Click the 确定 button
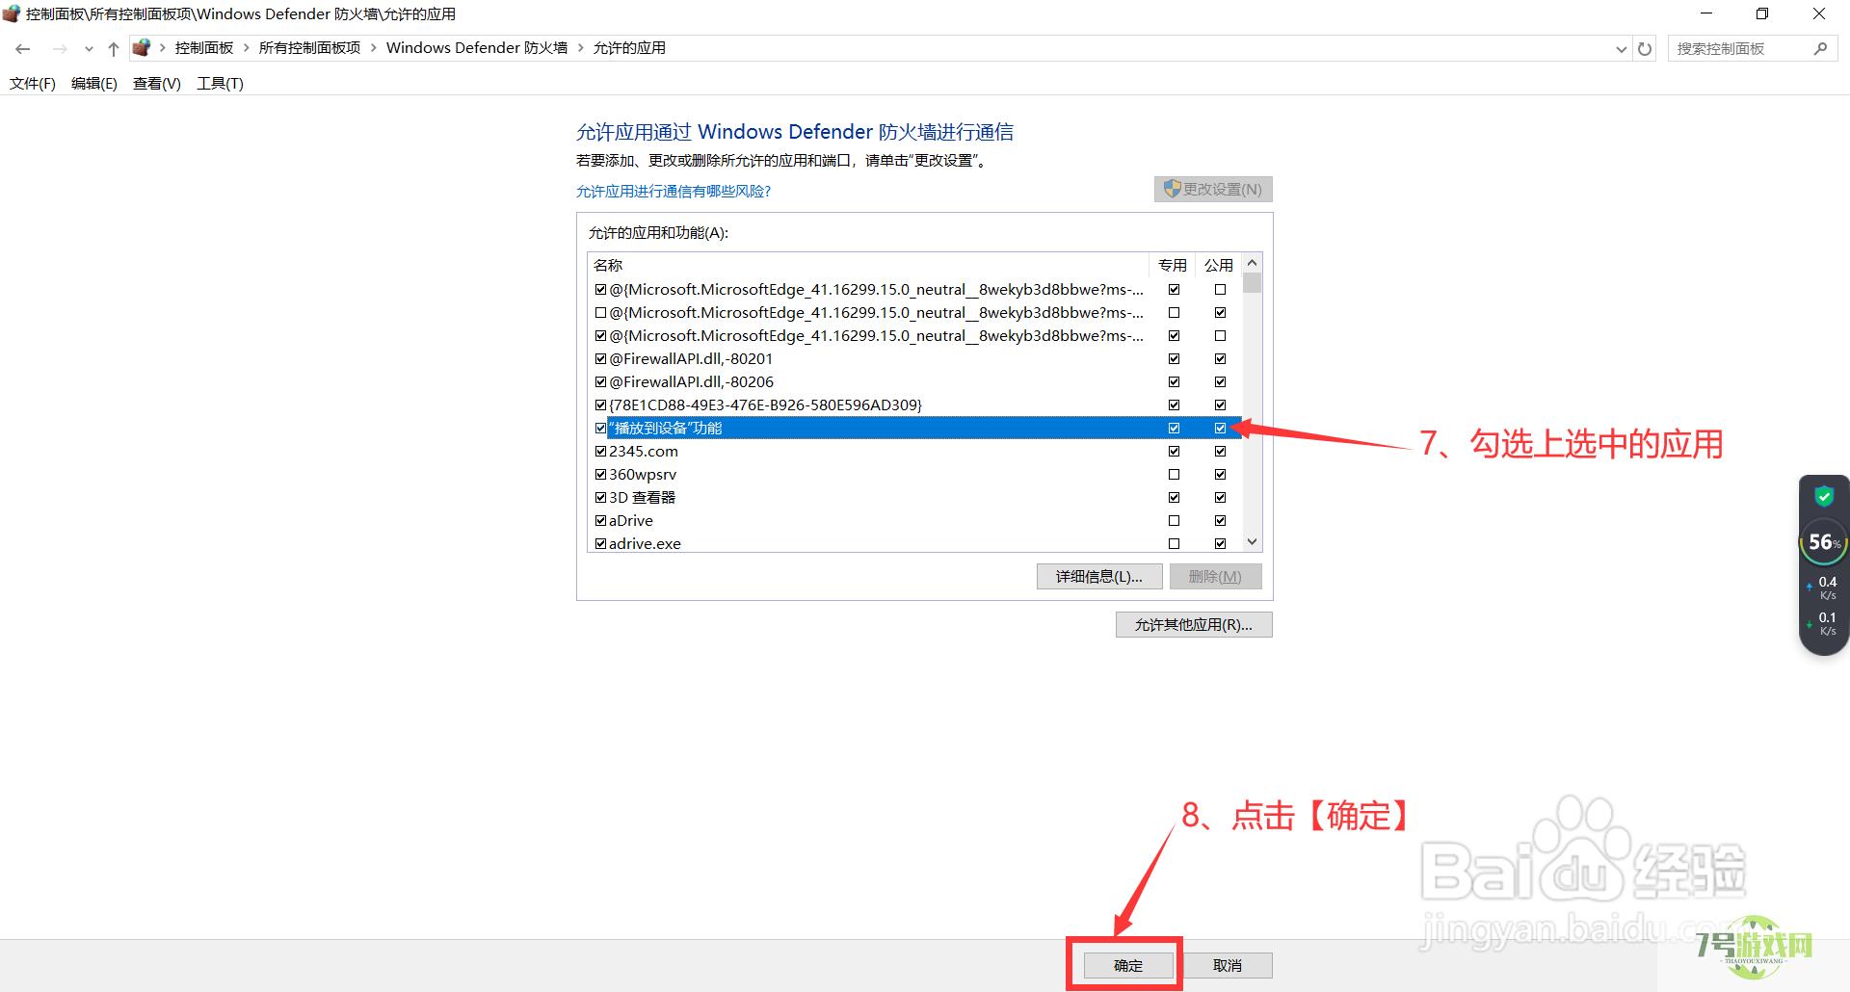 tap(1128, 965)
